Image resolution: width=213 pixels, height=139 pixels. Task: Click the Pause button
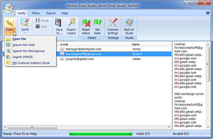pyautogui.click(x=42, y=21)
